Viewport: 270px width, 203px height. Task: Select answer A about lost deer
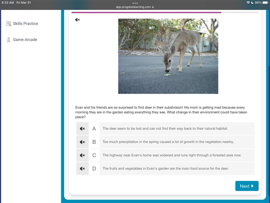[165, 129]
